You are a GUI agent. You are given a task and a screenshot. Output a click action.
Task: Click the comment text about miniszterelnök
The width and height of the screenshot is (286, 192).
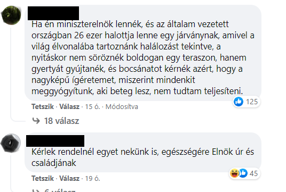[142, 57]
